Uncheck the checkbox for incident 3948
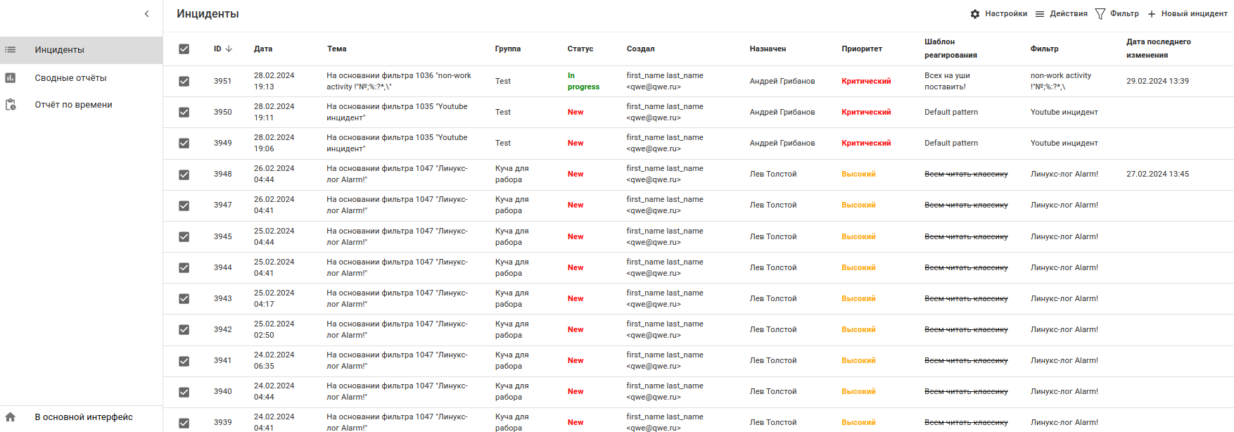The height and width of the screenshot is (432, 1234). [184, 174]
